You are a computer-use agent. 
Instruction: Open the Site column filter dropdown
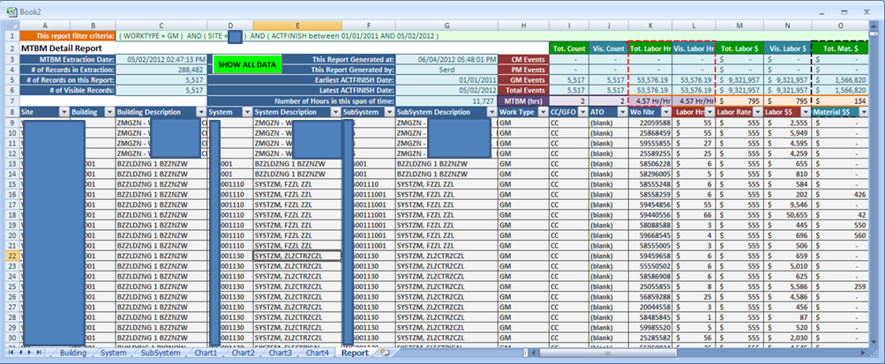(64, 112)
